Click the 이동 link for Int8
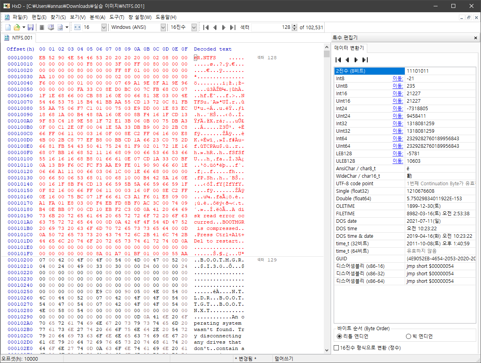The image size is (481, 363). coord(398,79)
